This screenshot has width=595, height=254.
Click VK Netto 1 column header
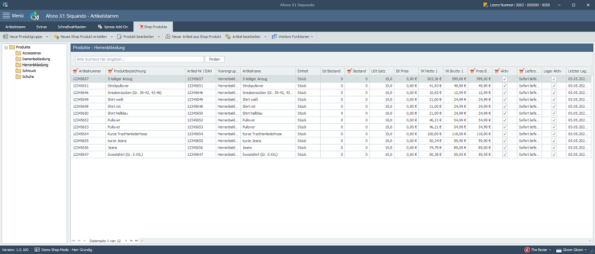click(431, 71)
